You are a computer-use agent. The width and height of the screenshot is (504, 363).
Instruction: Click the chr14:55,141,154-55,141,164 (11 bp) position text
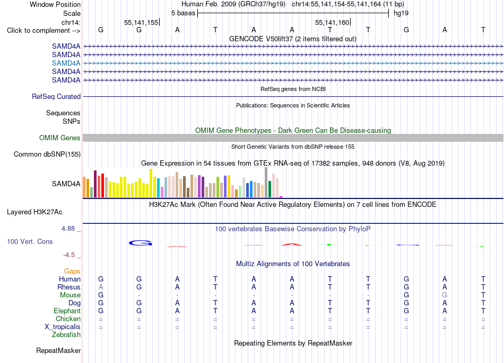tap(348, 4)
